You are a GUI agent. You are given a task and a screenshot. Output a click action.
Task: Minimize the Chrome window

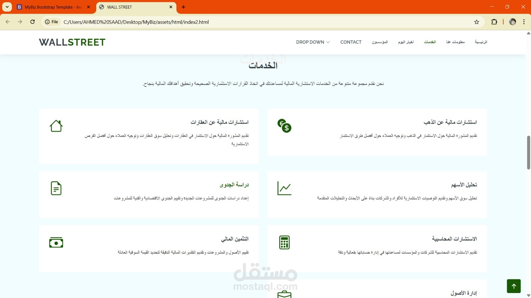click(x=492, y=7)
